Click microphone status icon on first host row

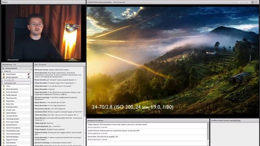(29, 74)
